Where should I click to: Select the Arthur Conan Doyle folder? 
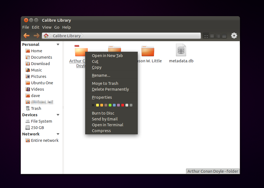pyautogui.click(x=81, y=51)
